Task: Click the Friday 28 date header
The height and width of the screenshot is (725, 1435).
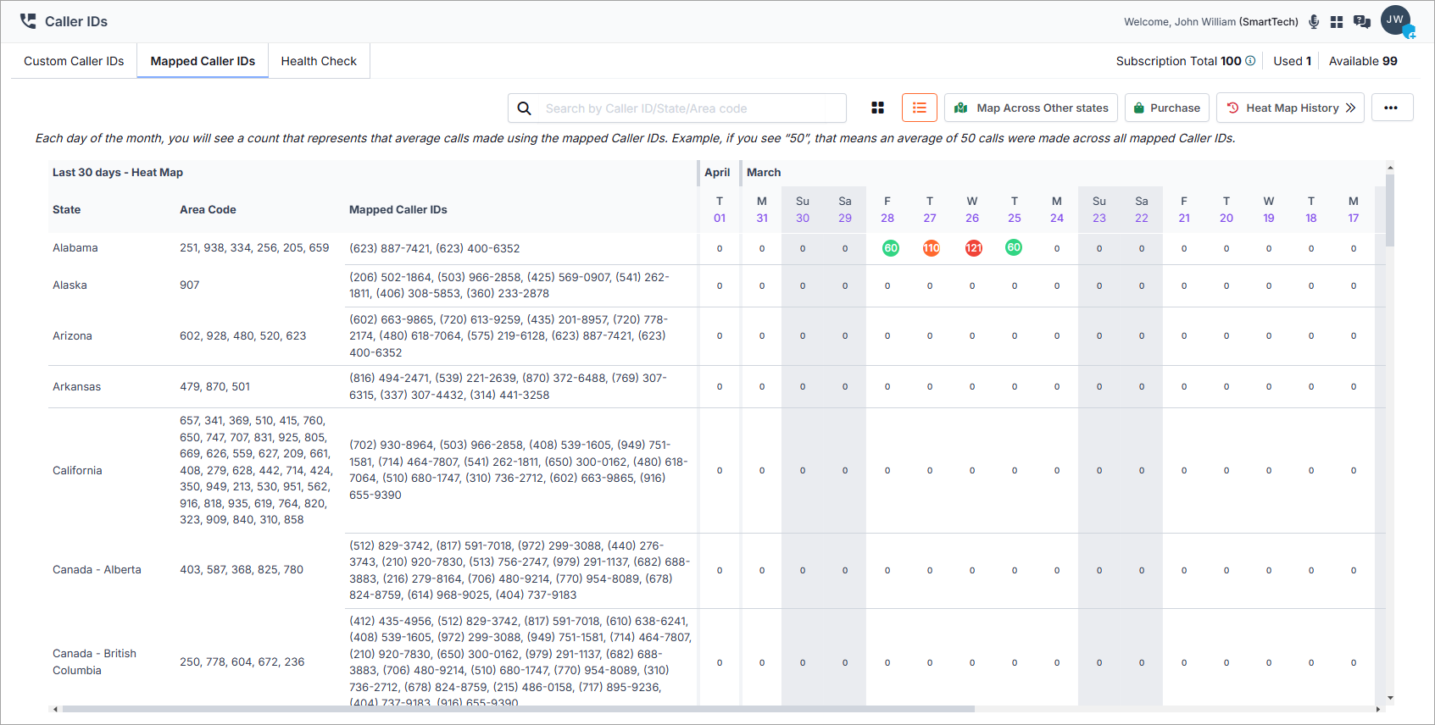Action: click(x=887, y=209)
